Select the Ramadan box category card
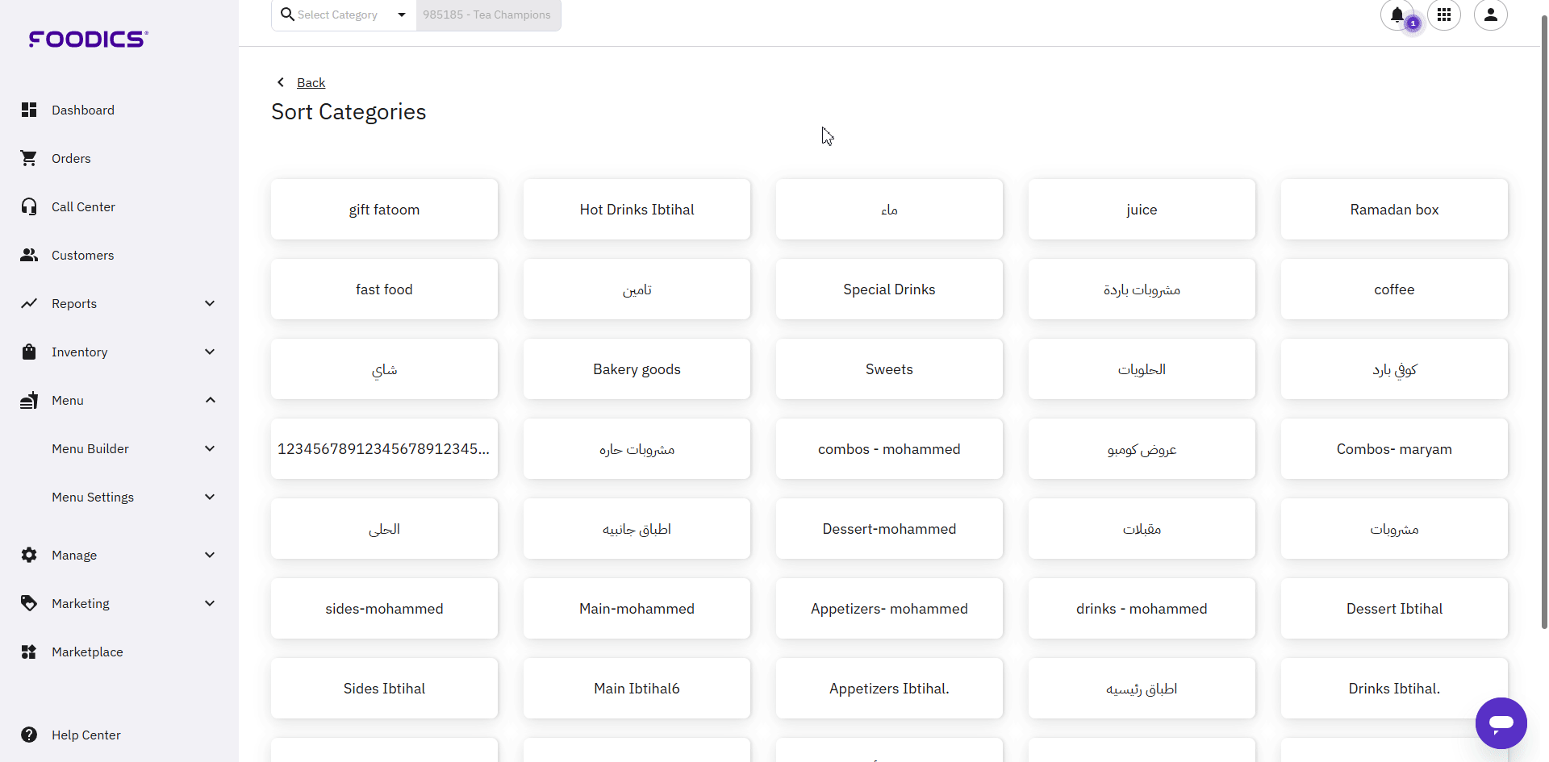 (x=1394, y=210)
